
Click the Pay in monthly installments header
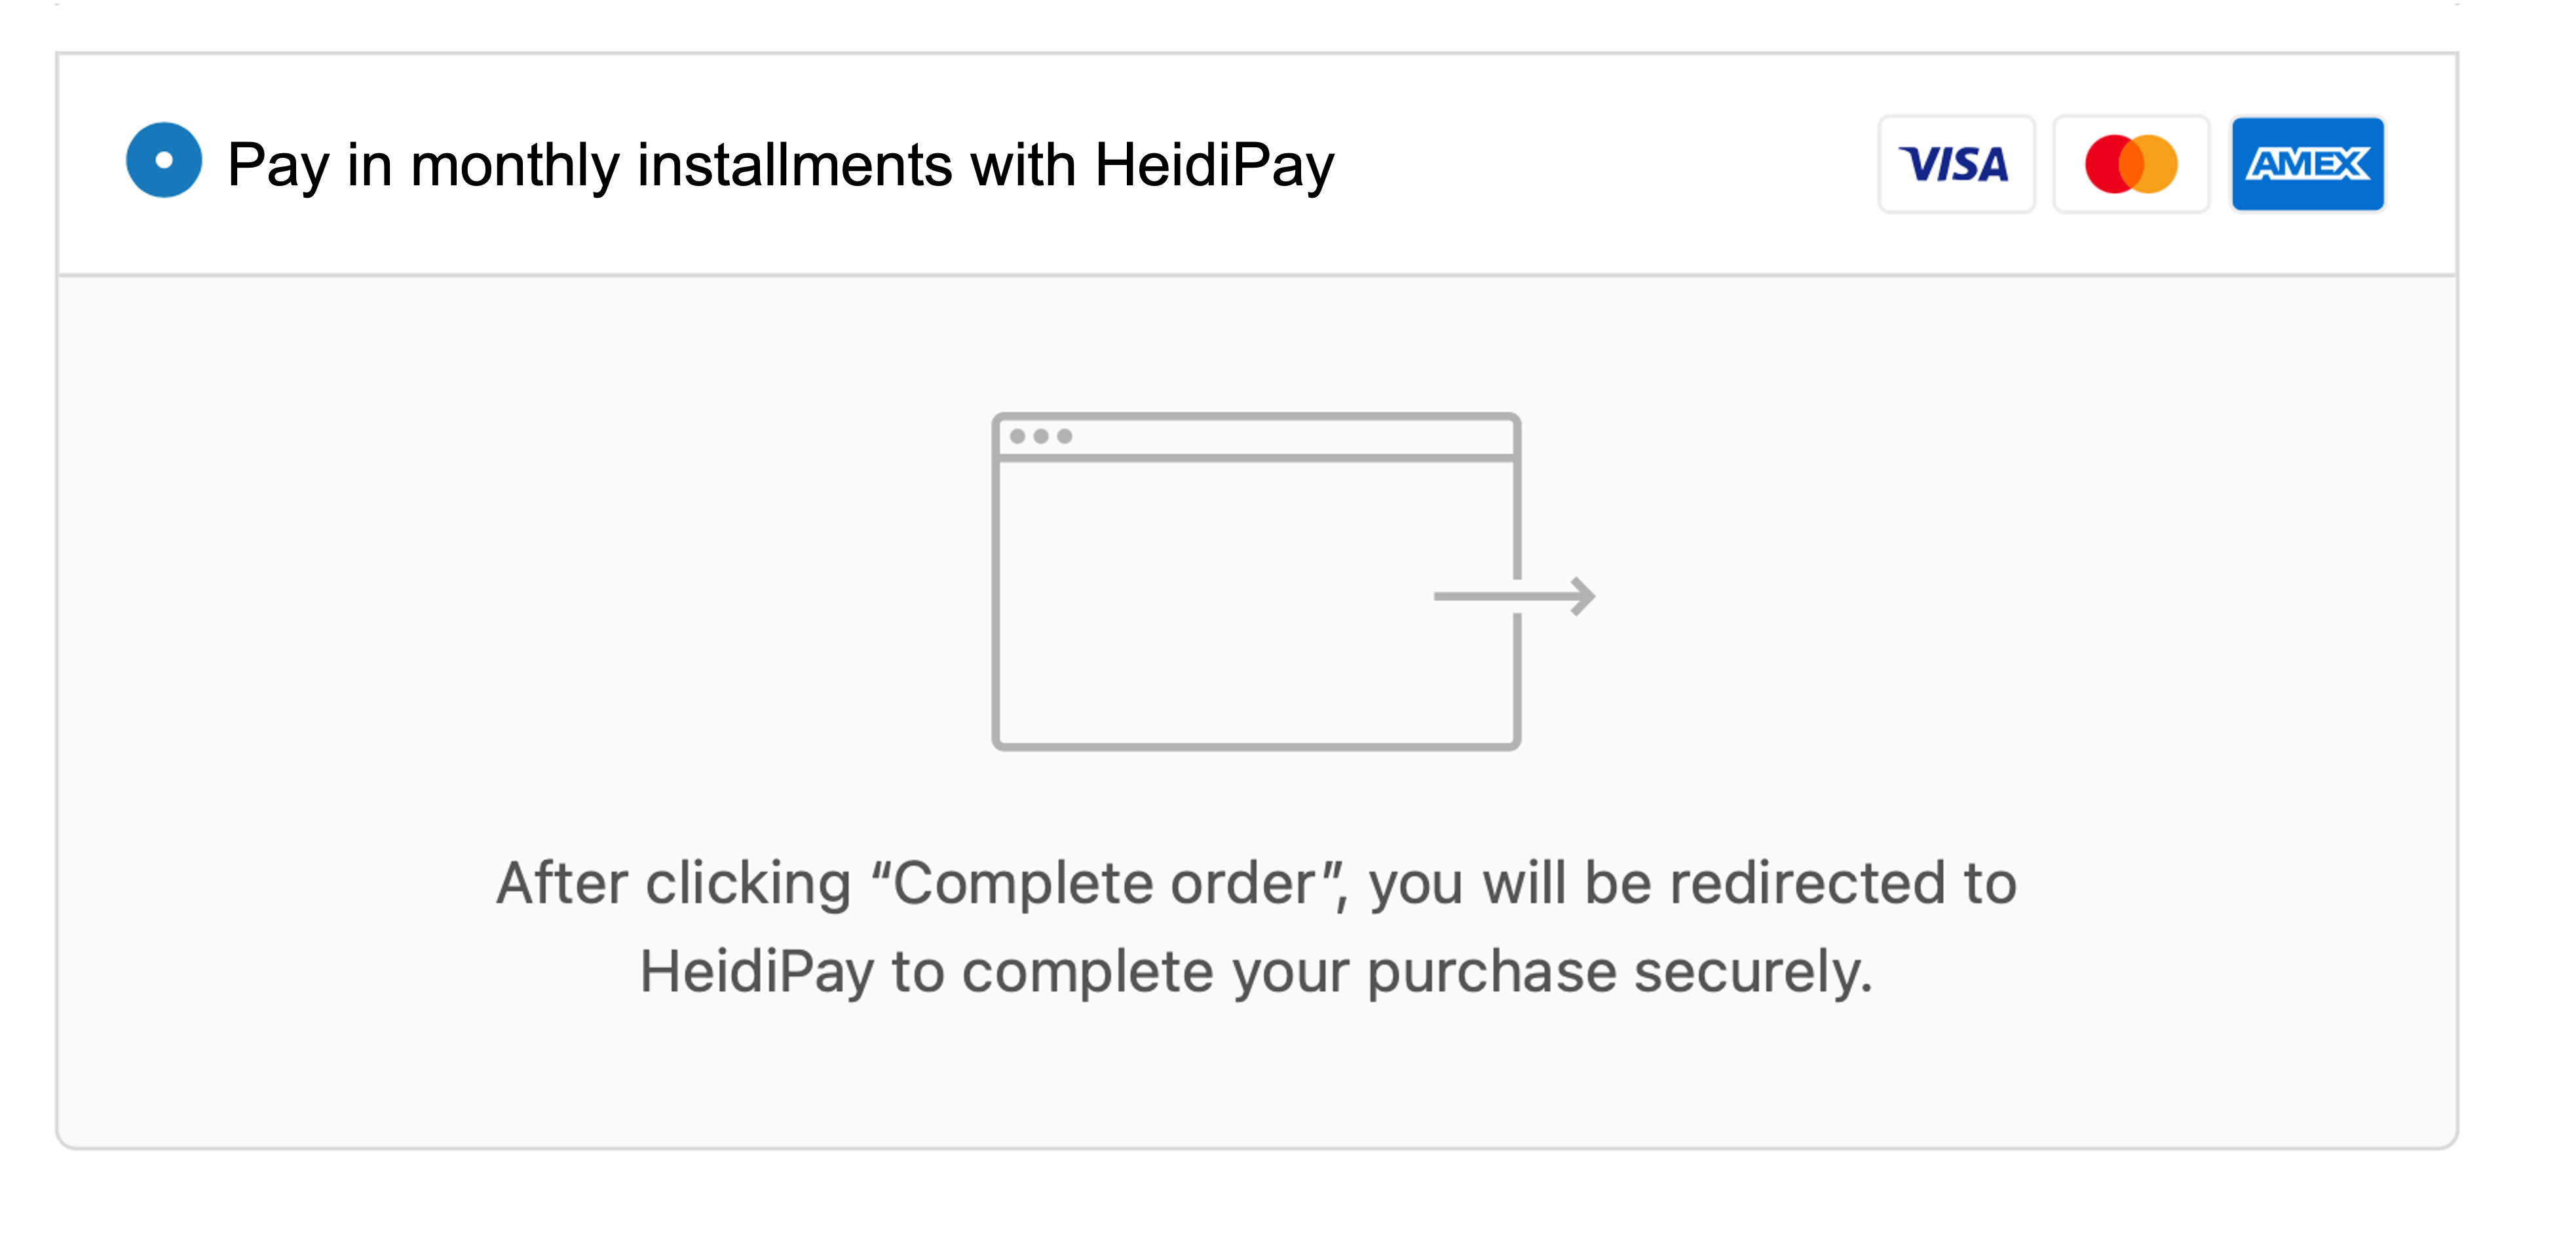(x=780, y=164)
